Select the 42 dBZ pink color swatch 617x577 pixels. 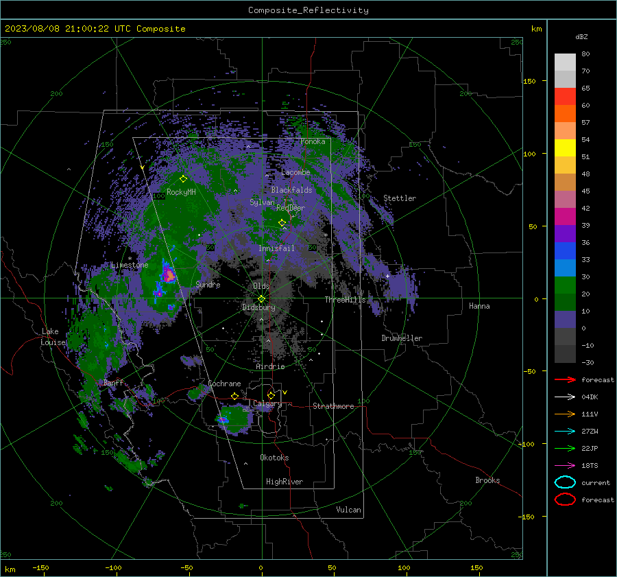(x=565, y=199)
